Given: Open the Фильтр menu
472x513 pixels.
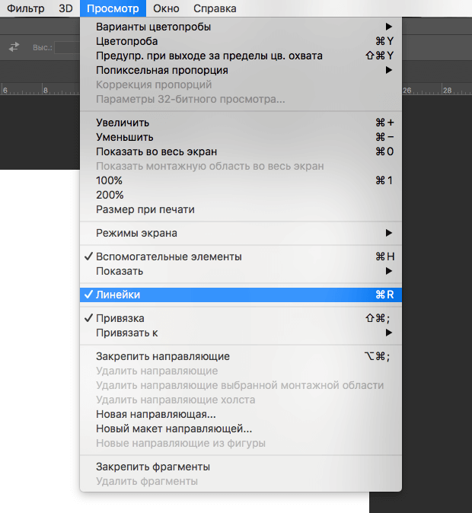Looking at the screenshot, I should [x=26, y=8].
